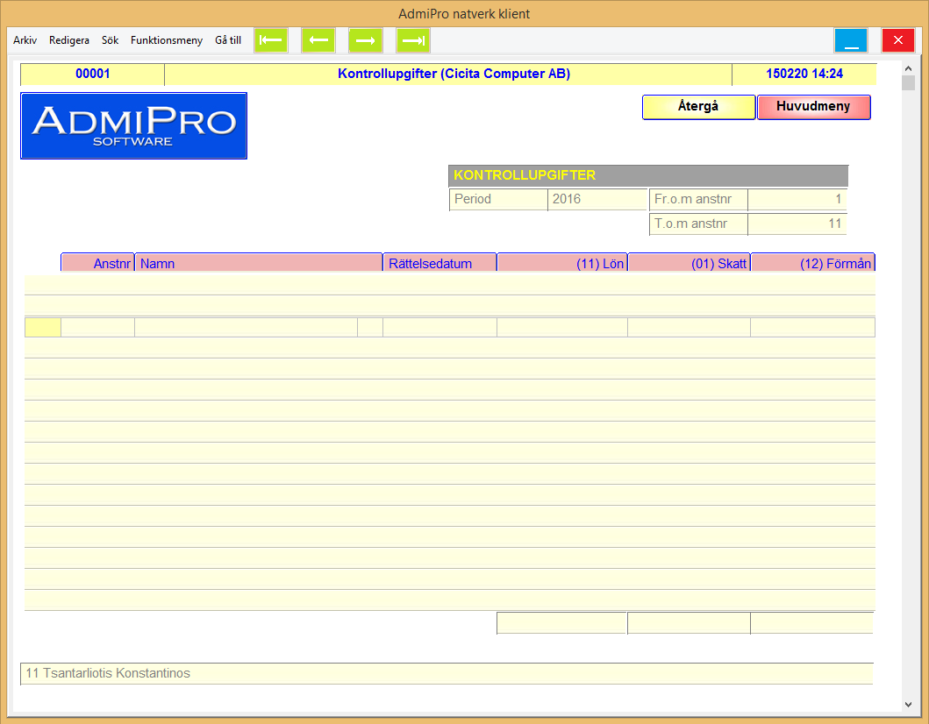Expand the Funktionsmeny menu
929x724 pixels.
(x=167, y=40)
